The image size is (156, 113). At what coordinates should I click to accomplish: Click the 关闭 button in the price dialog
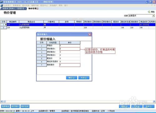tap(84, 78)
